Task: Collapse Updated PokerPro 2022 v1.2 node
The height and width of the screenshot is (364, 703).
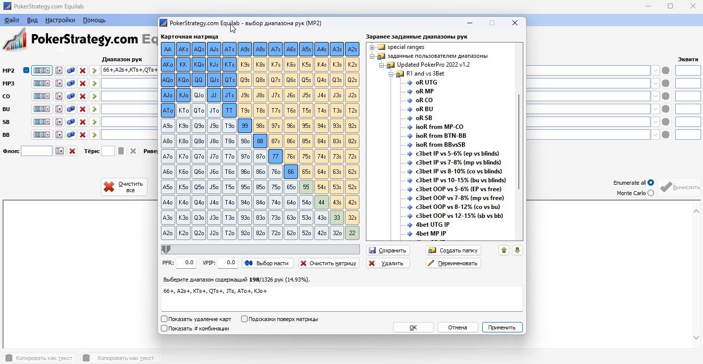Action: (381, 65)
